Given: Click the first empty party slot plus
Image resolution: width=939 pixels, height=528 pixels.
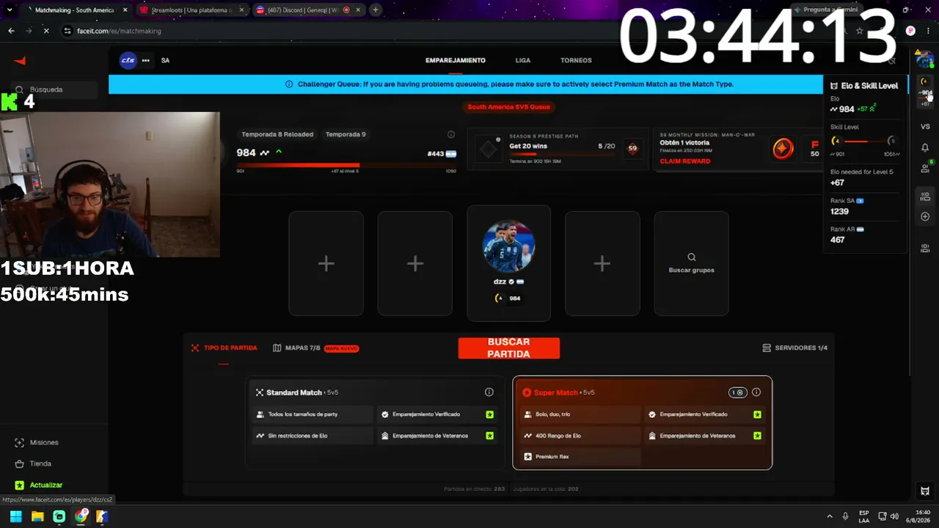Looking at the screenshot, I should (x=326, y=264).
